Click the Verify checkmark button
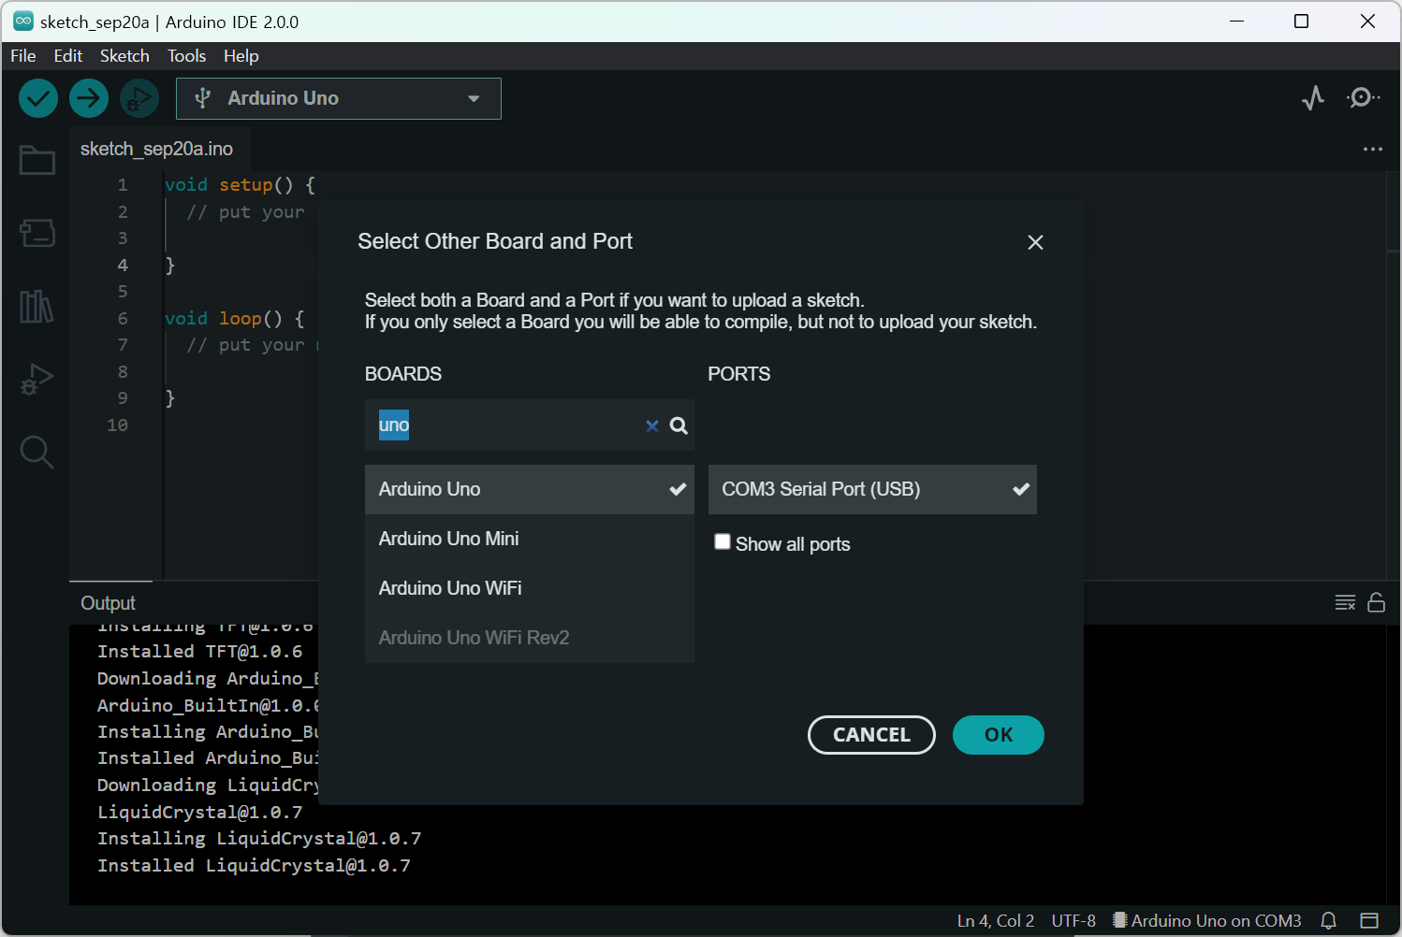Viewport: 1402px width, 937px height. [38, 98]
